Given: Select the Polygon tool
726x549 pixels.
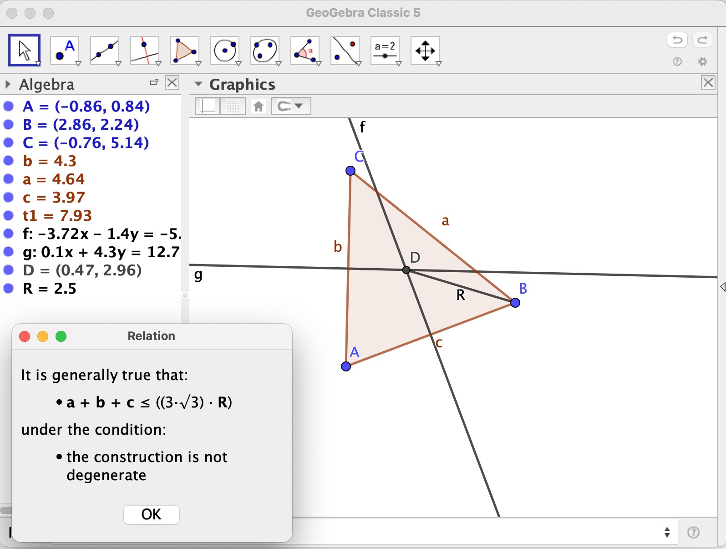Looking at the screenshot, I should [x=185, y=50].
